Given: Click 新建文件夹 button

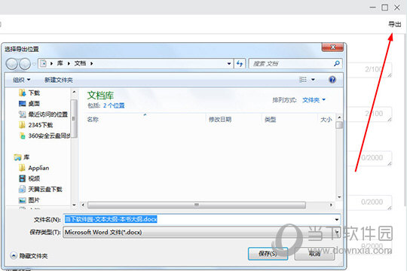Looking at the screenshot, I should (58, 80).
